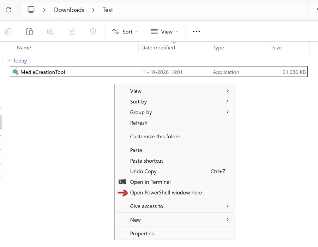
Task: Open the View dropdown in the toolbar
Action: click(x=164, y=32)
